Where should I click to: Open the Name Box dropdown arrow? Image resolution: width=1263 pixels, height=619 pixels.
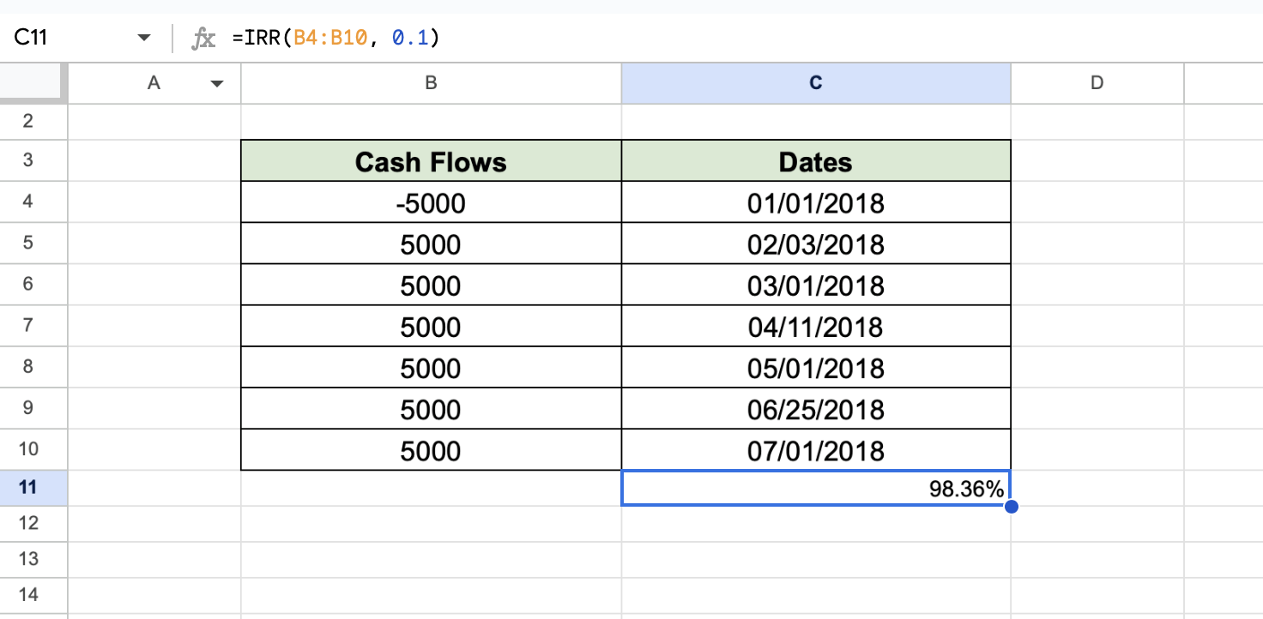[x=144, y=37]
